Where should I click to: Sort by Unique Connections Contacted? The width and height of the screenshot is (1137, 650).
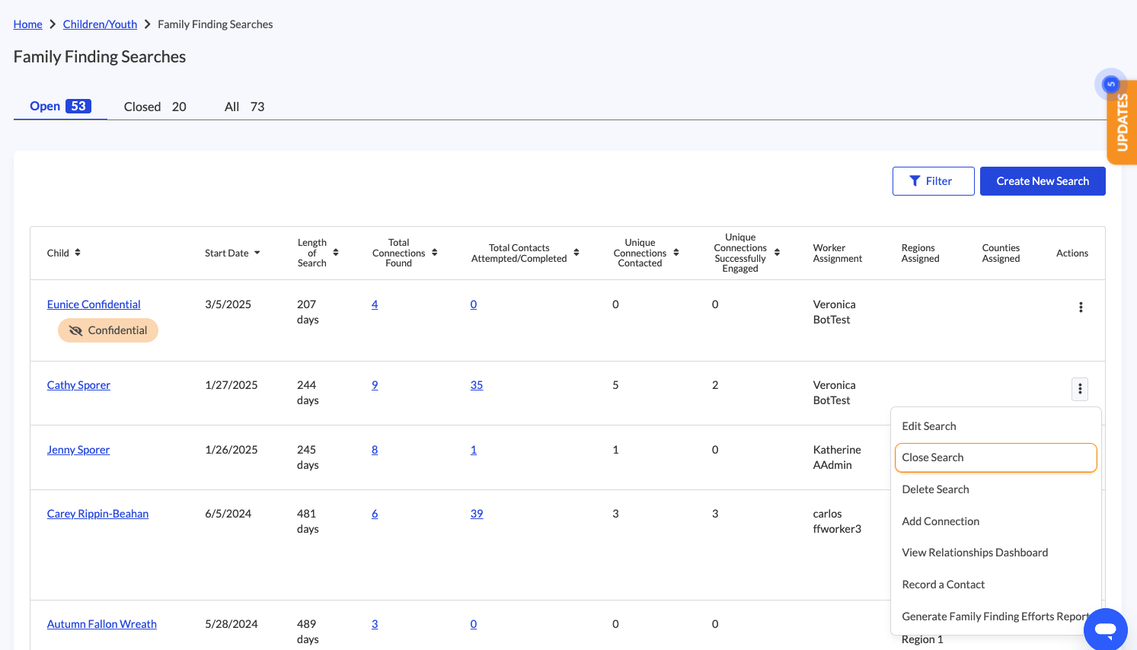pos(676,253)
